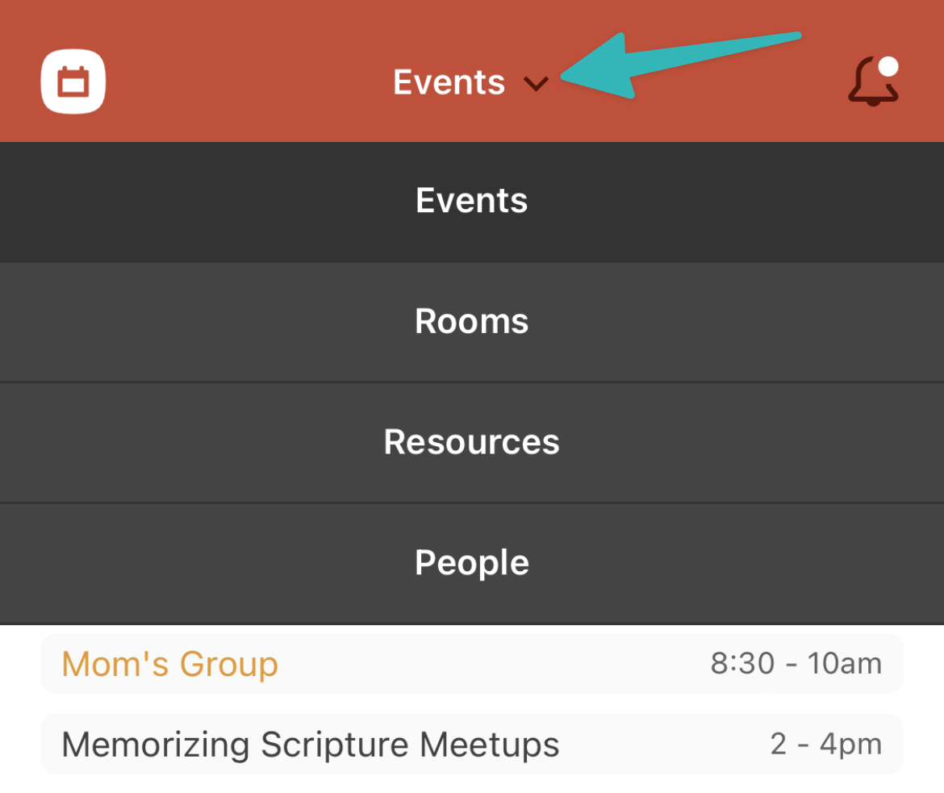Select Events from the dropdown menu
Viewport: 944px width, 793px height.
tap(472, 201)
